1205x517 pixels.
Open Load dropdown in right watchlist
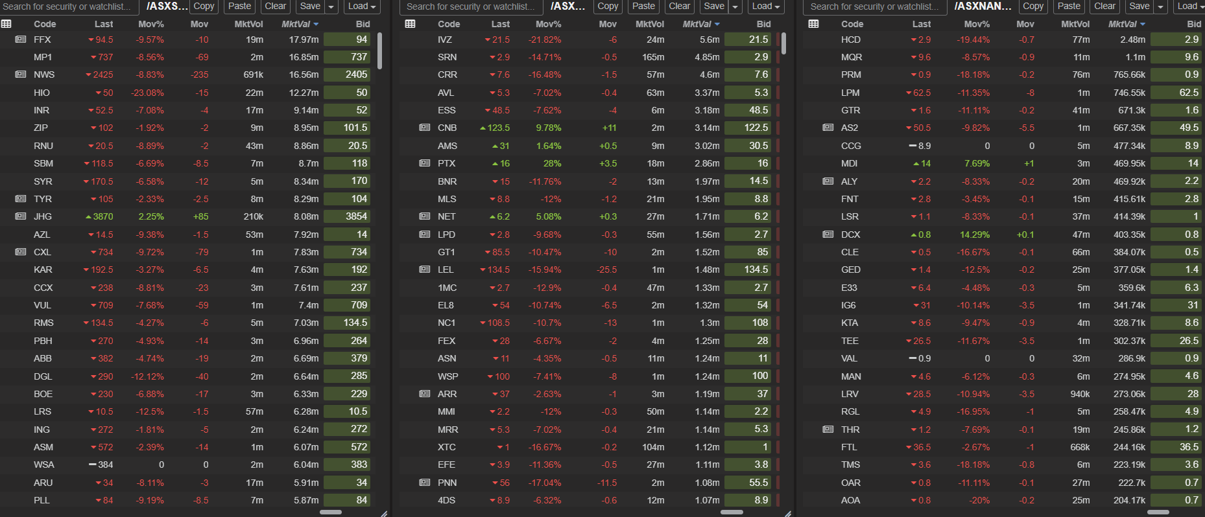click(1189, 6)
